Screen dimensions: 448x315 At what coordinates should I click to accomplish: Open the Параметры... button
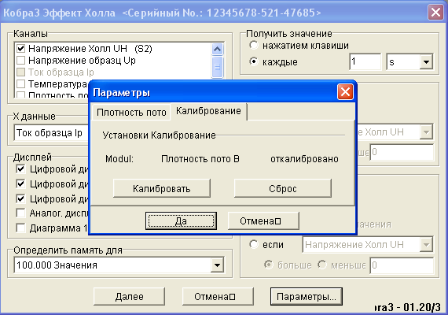coord(307,297)
